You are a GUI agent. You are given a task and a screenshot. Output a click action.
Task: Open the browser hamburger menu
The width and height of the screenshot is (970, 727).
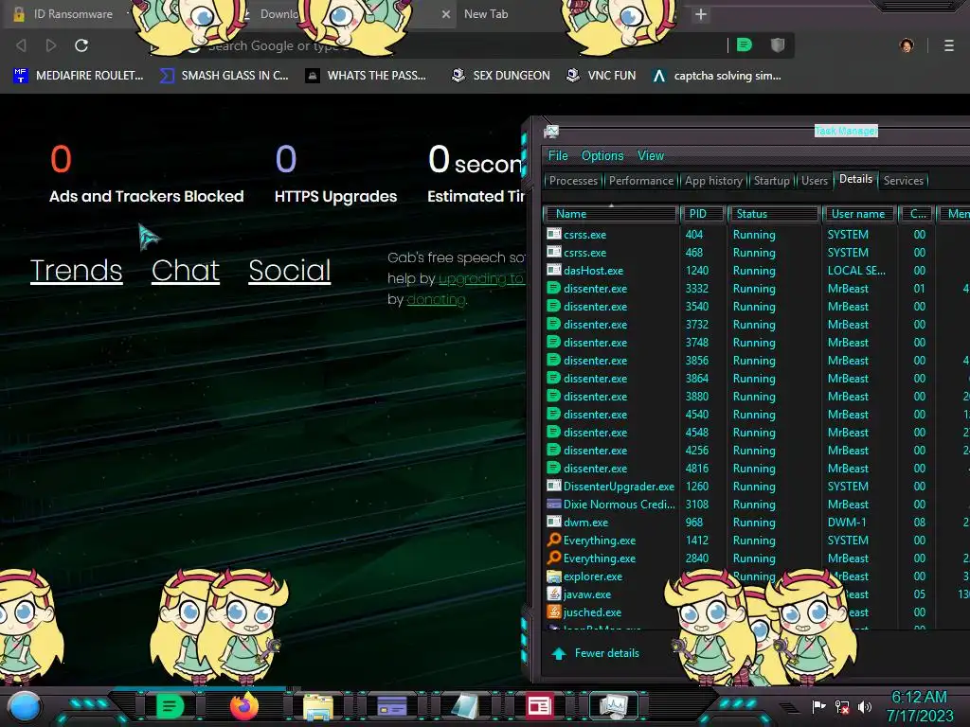949,45
